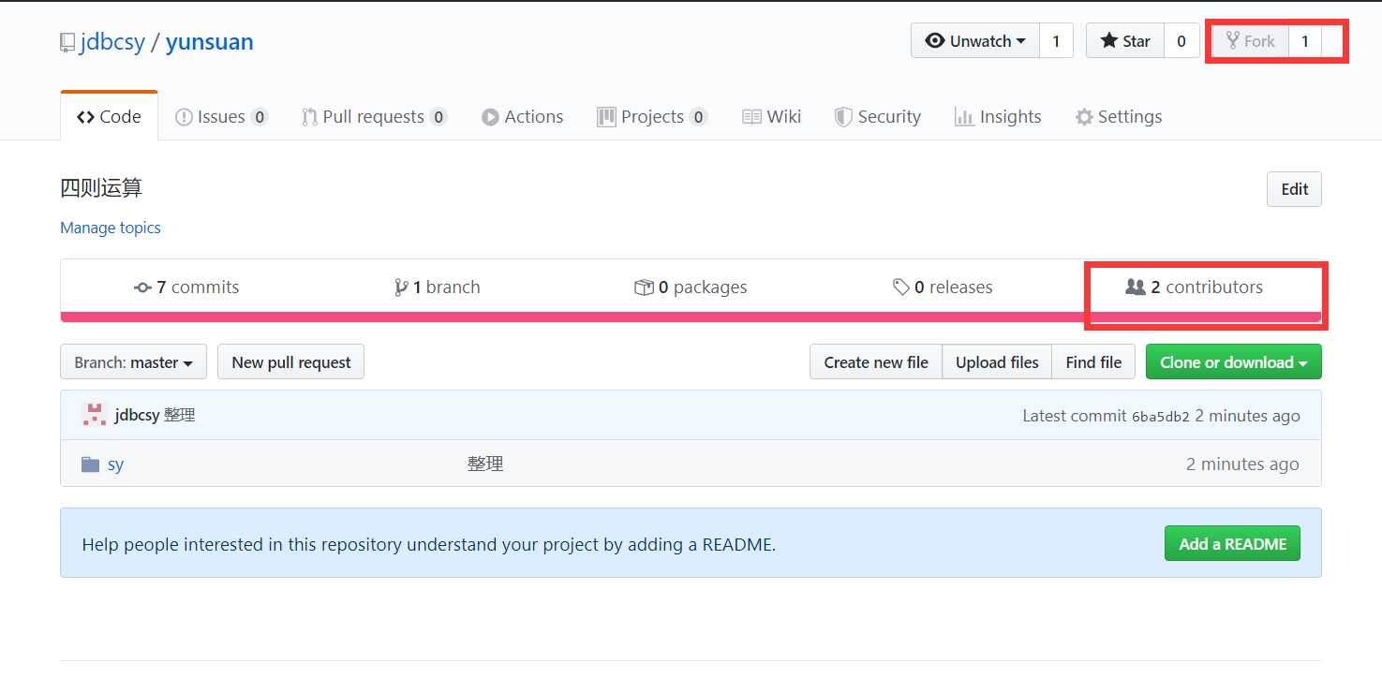Click the watchers count next to Unwatch
The width and height of the screenshot is (1382, 678).
(1056, 41)
